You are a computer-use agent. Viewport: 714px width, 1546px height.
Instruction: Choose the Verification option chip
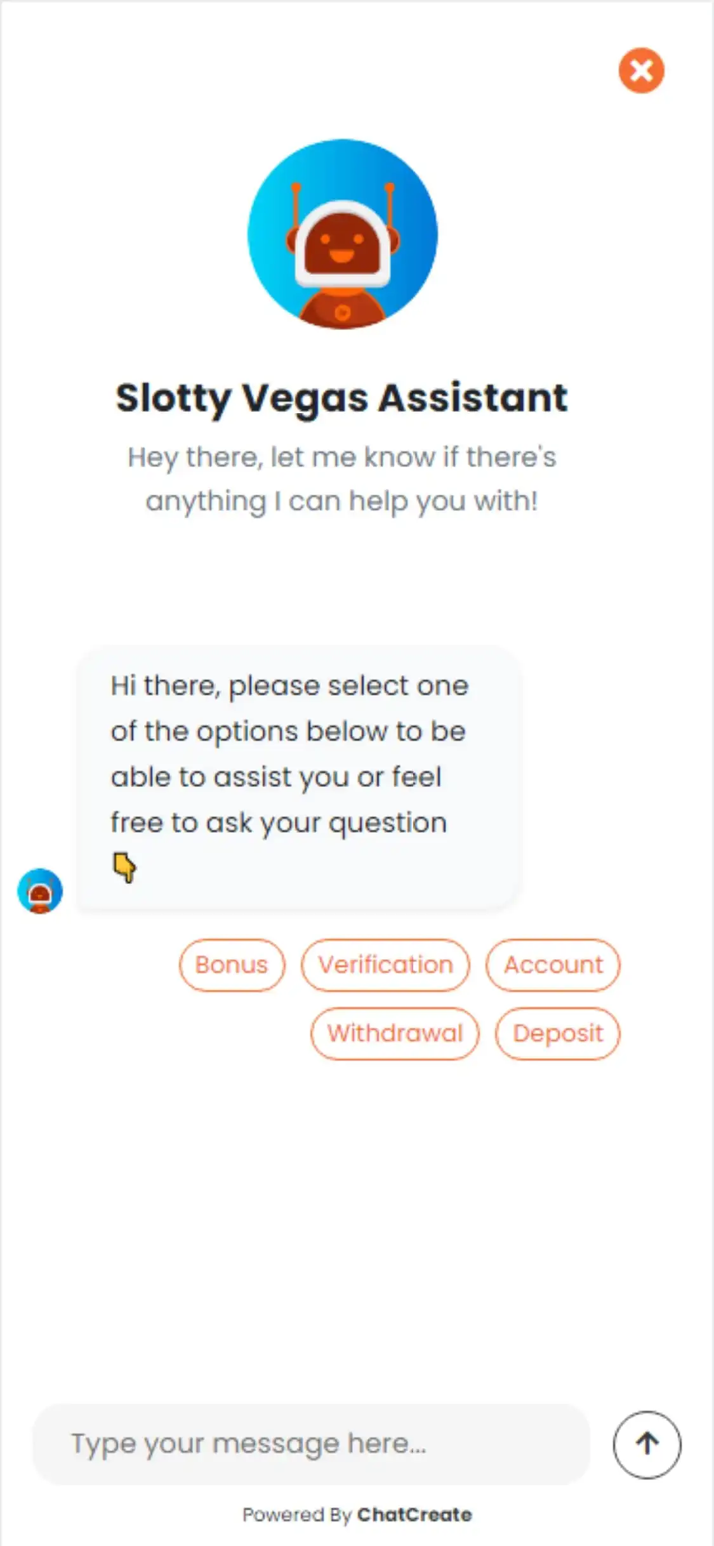click(385, 965)
